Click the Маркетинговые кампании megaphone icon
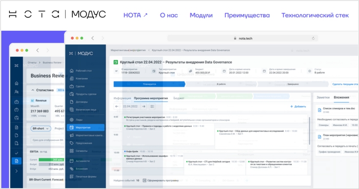 click(x=72, y=135)
